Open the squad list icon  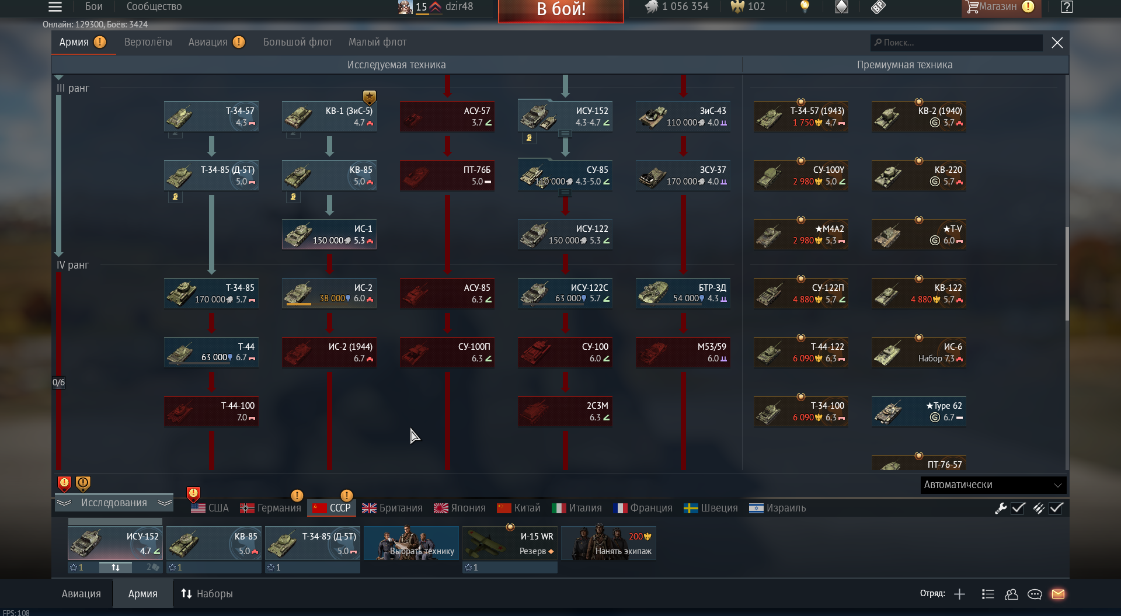[x=988, y=594]
